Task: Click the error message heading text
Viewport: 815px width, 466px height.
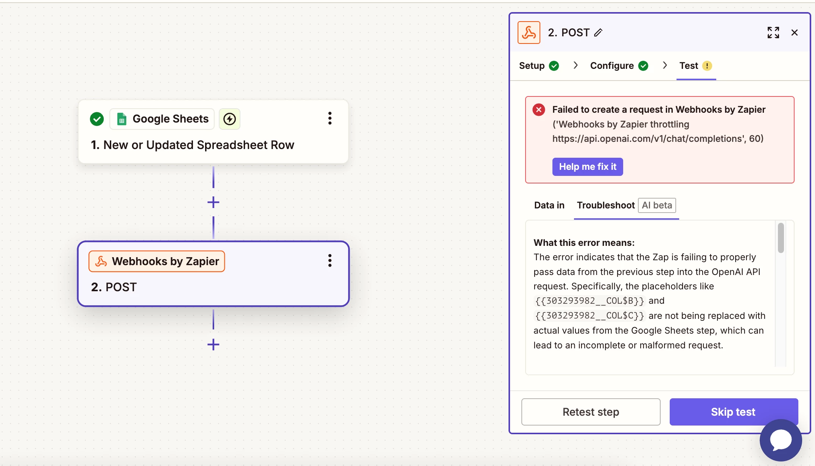Action: pyautogui.click(x=659, y=110)
